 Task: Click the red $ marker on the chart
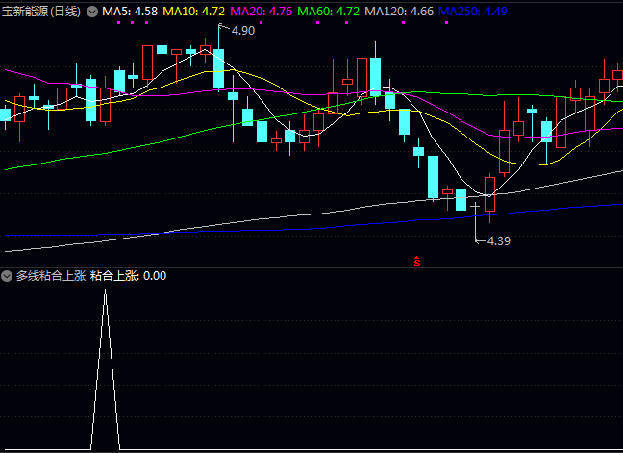click(416, 261)
